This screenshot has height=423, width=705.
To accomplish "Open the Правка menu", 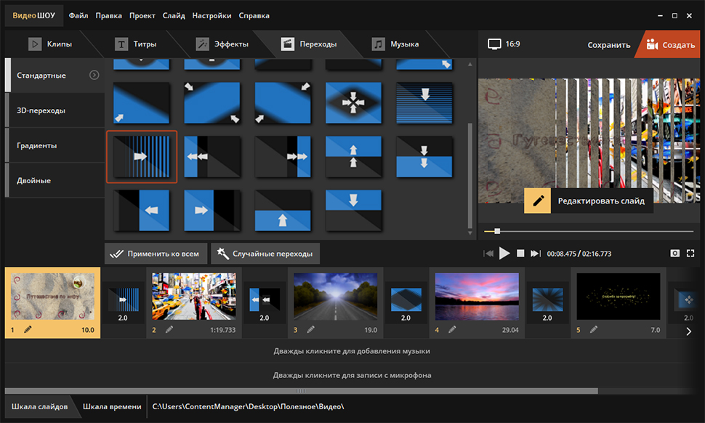I will (108, 16).
